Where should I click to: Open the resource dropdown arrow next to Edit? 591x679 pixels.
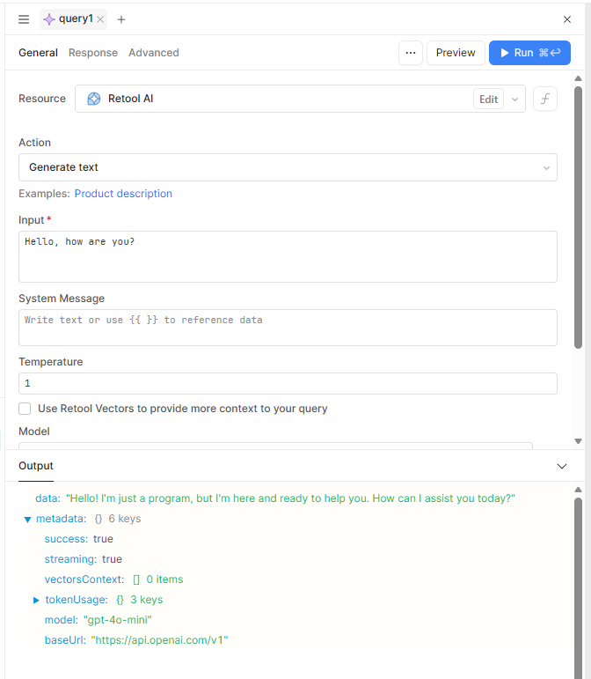514,99
